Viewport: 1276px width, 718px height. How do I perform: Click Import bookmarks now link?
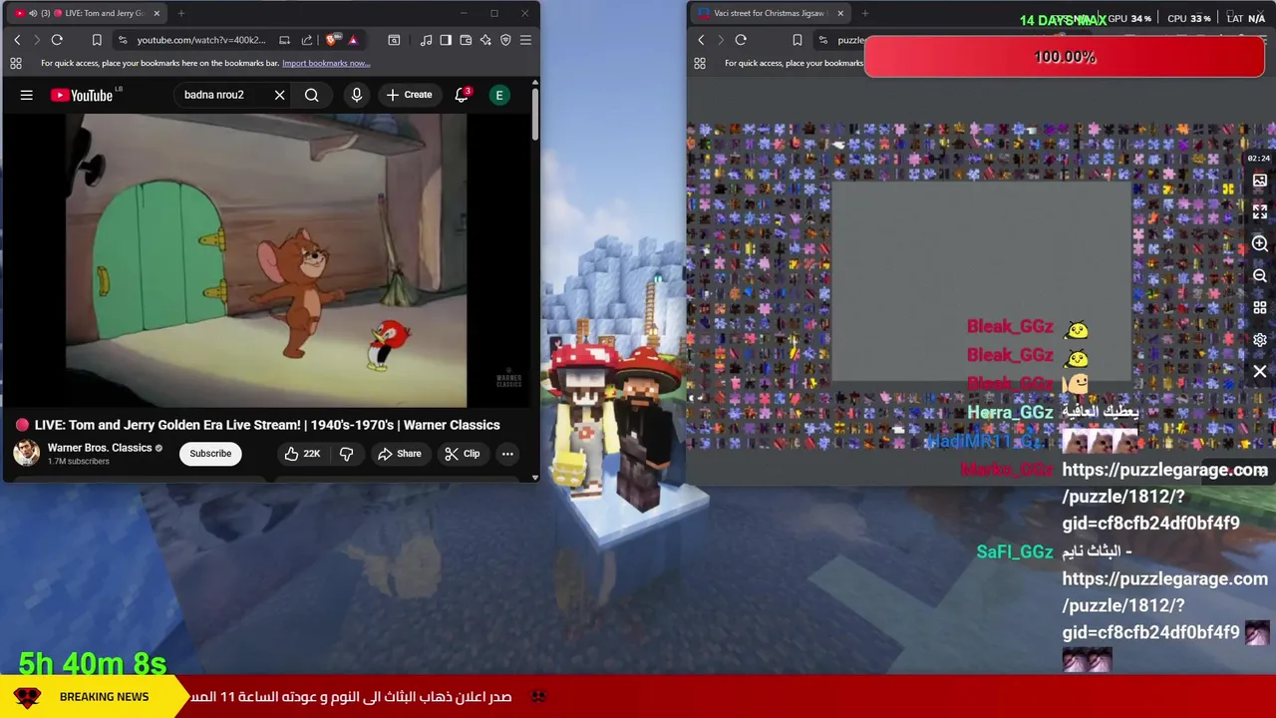(326, 63)
